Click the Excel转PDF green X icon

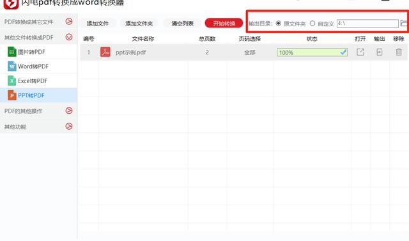point(12,81)
